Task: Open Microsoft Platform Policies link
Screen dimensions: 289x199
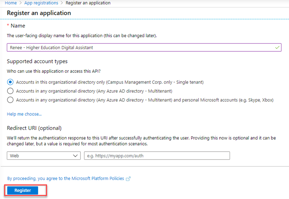Action: coord(66,178)
